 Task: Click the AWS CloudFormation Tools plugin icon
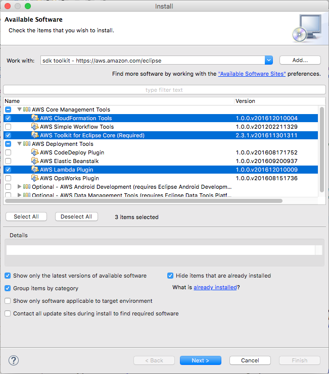[x=35, y=118]
